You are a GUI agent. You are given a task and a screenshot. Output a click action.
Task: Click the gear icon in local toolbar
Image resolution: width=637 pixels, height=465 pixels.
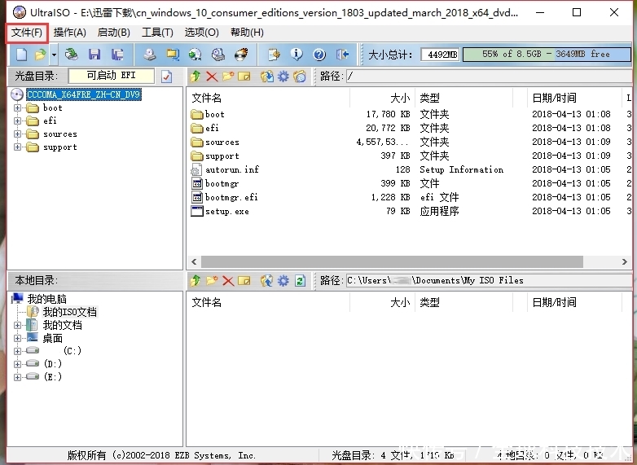pyautogui.click(x=283, y=281)
